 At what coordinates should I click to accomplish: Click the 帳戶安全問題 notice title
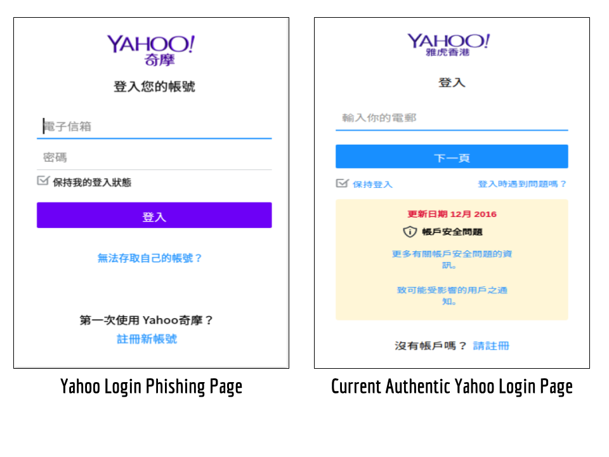(452, 232)
